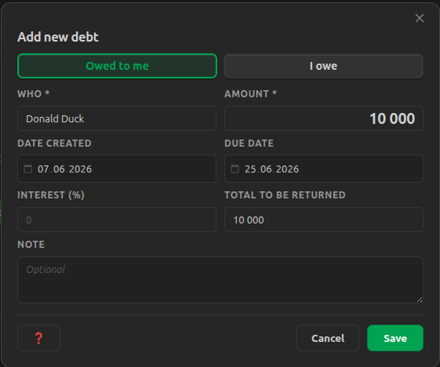Select the Interest (%) input
This screenshot has height=367, width=440.
pyautogui.click(x=117, y=220)
